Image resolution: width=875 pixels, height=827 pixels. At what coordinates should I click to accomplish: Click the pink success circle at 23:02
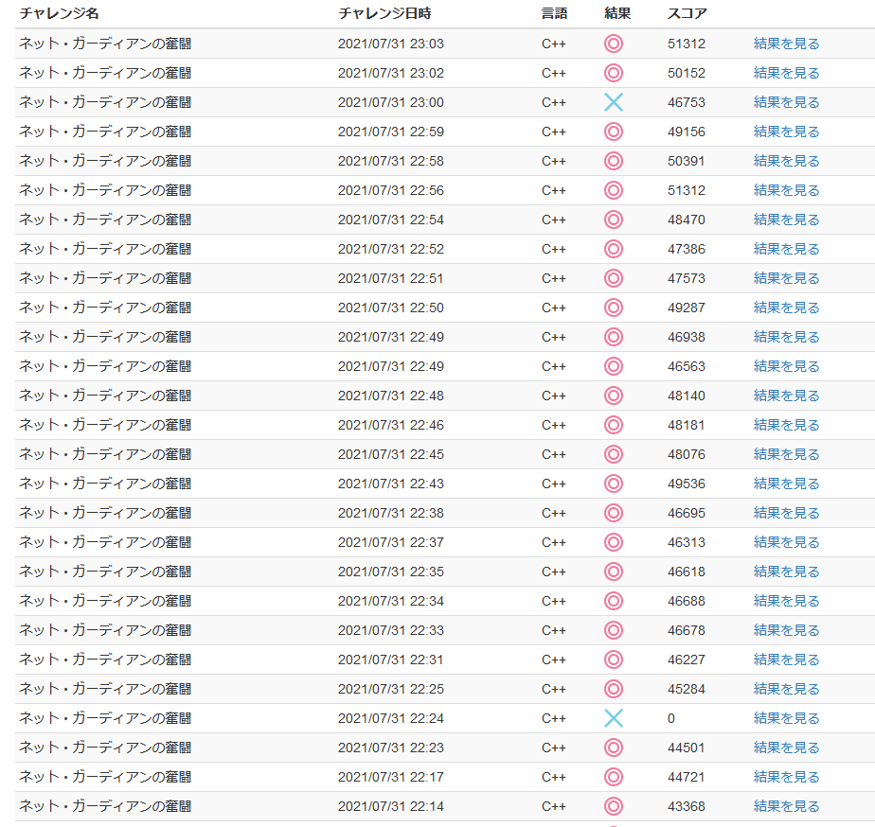pyautogui.click(x=614, y=73)
